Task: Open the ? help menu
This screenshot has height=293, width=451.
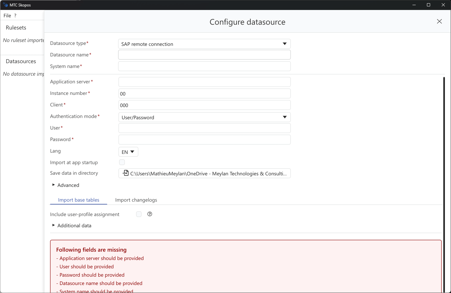Action: [x=15, y=15]
